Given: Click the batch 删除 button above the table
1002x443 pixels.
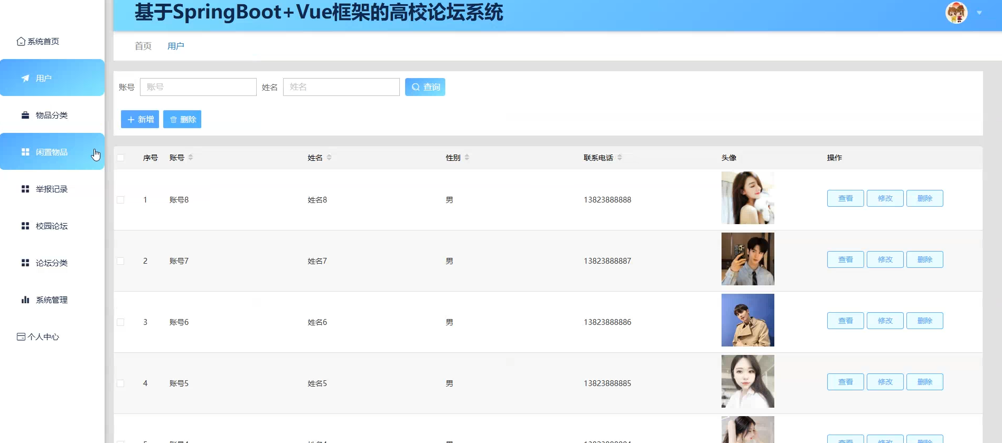Looking at the screenshot, I should (182, 119).
